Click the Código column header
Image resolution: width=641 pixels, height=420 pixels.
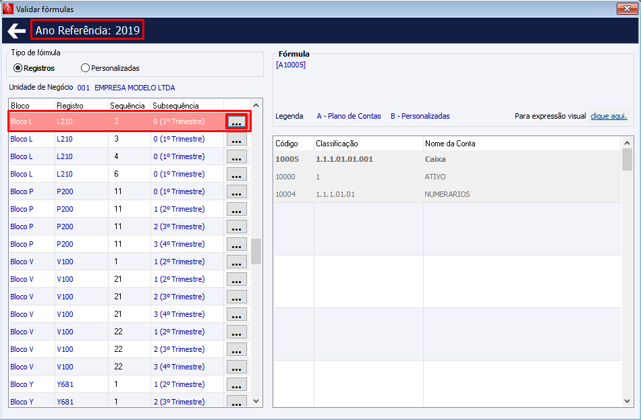294,144
